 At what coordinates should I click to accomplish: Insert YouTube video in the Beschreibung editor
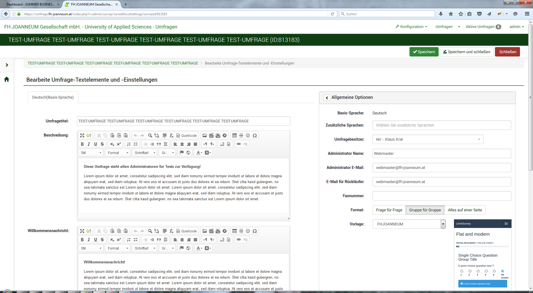click(x=218, y=135)
